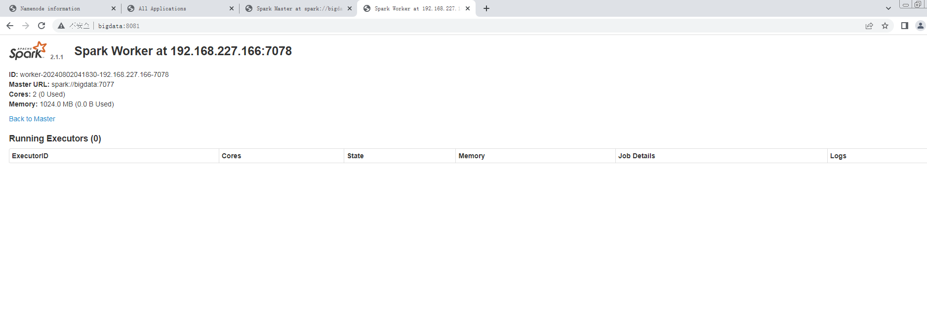Screen dimensions: 927x313
Task: Go forward in browser history
Action: pos(26,26)
